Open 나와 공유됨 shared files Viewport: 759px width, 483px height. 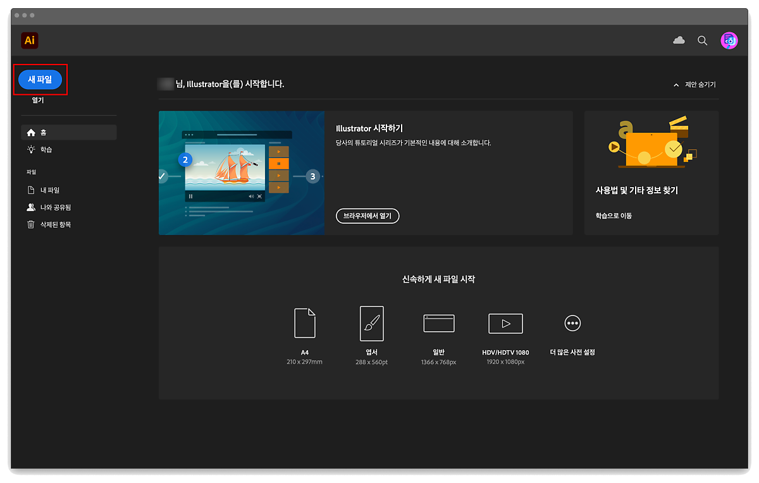[56, 207]
